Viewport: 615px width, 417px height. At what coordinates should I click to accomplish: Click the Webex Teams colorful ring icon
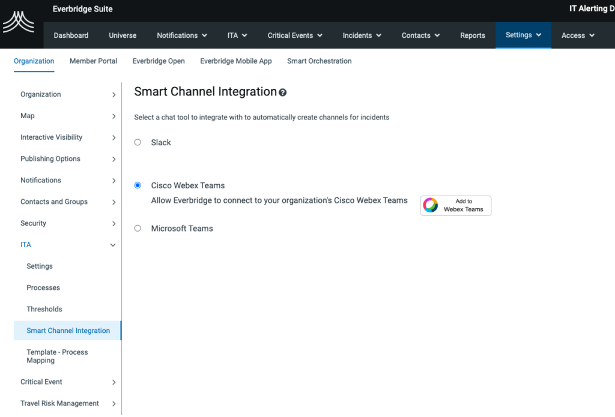[x=430, y=205]
